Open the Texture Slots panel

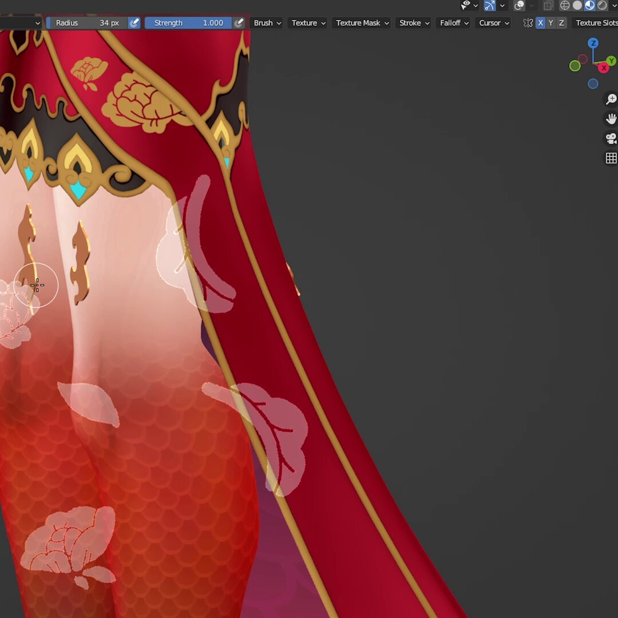596,23
